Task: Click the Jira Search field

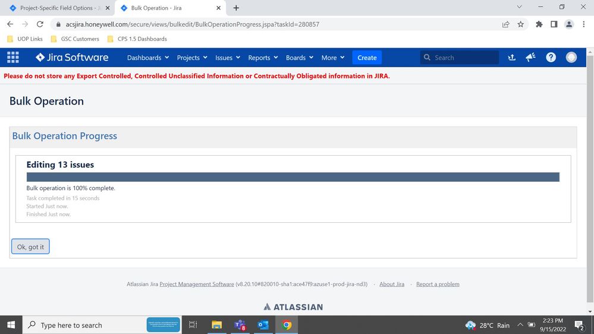Action: tap(459, 58)
